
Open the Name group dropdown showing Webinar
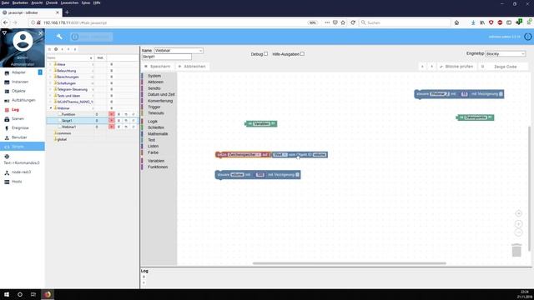[179, 50]
